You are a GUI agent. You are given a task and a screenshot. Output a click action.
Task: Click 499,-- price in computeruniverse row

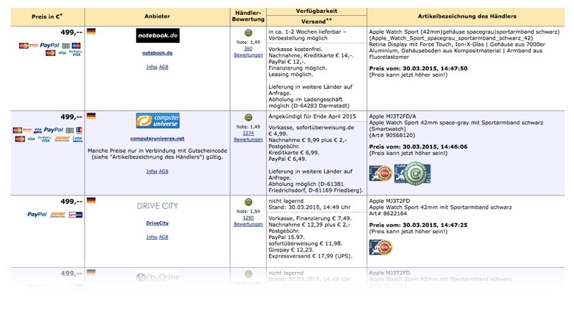click(x=71, y=117)
